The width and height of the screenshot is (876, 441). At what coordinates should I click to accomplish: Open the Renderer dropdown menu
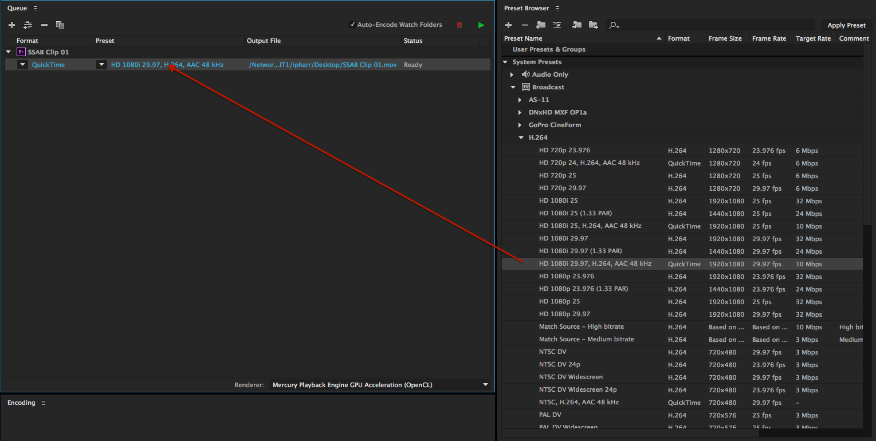pos(486,385)
